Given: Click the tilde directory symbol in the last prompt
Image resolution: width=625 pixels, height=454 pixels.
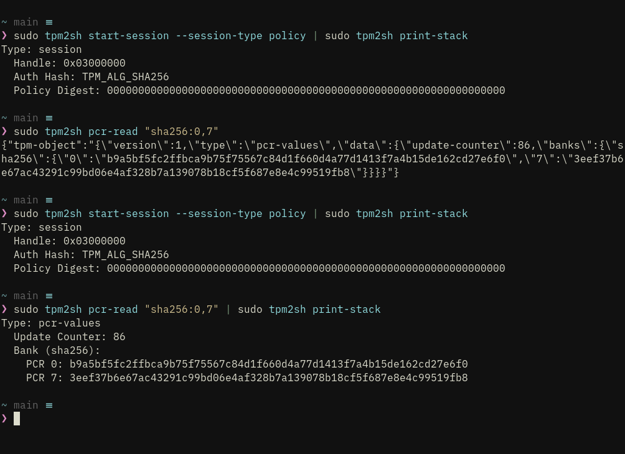Looking at the screenshot, I should (4, 405).
